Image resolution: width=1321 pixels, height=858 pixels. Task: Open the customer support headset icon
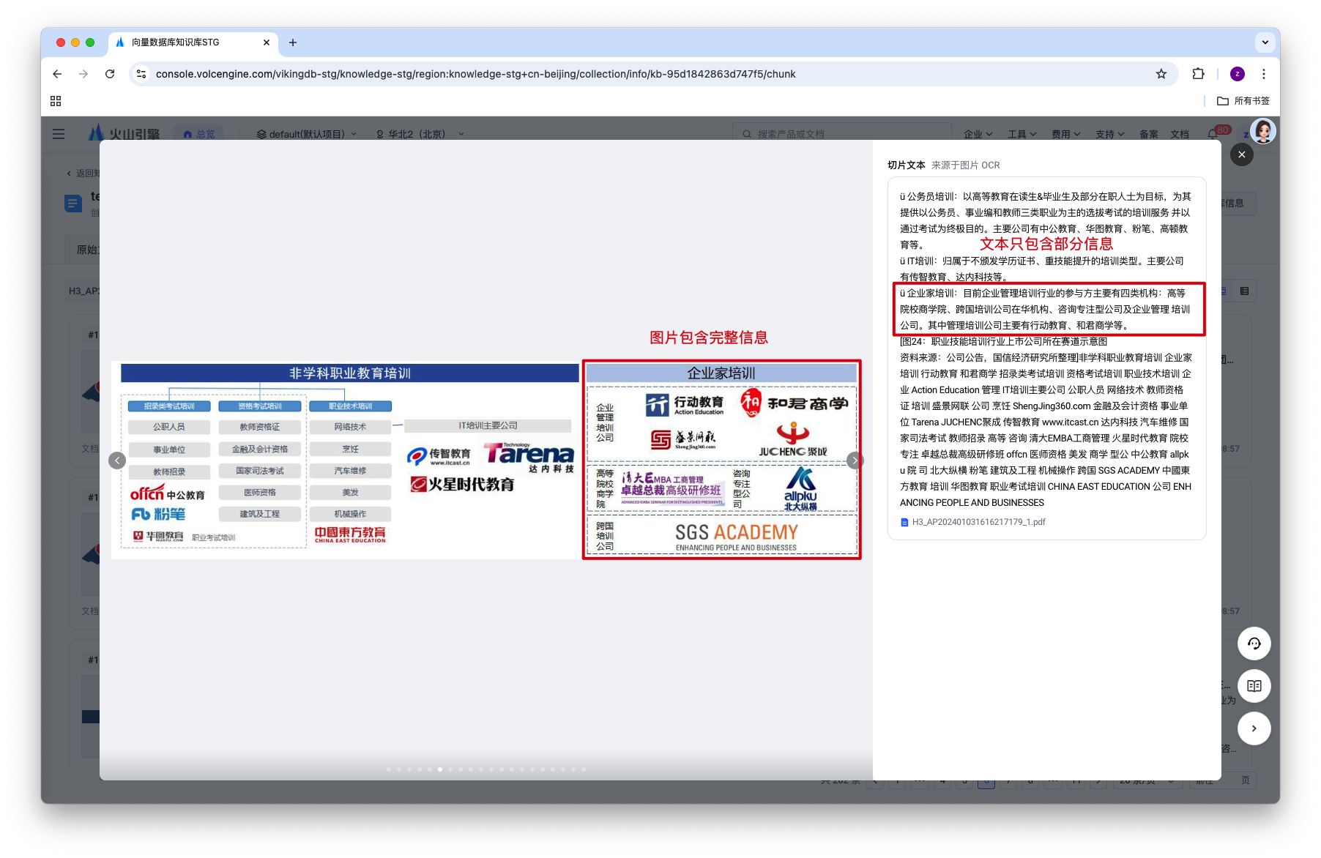pos(1254,643)
